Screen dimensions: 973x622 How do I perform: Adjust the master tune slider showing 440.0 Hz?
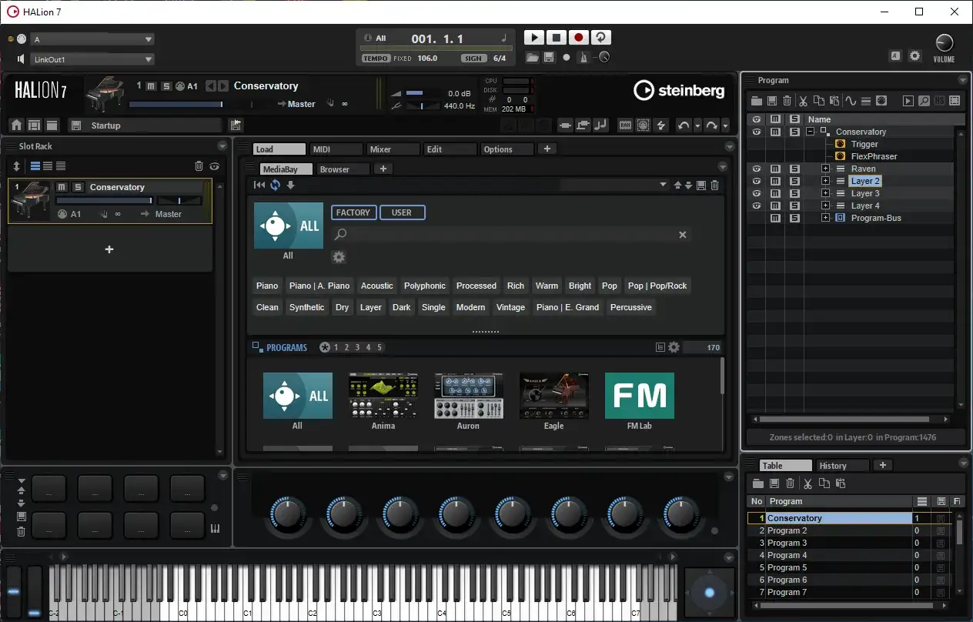[x=423, y=105]
